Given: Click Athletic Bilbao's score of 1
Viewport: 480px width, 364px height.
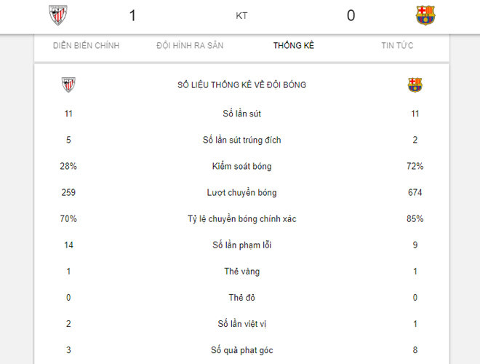Looking at the screenshot, I should coord(132,15).
